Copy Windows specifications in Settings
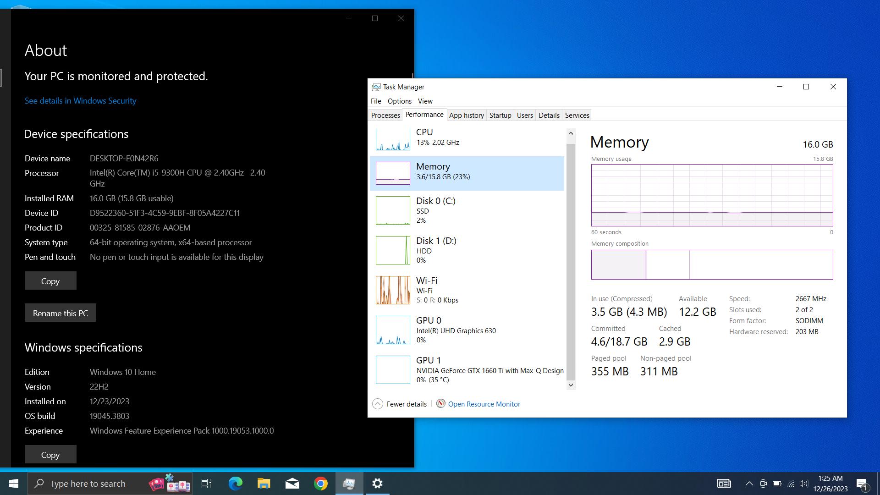Image resolution: width=880 pixels, height=495 pixels. tap(50, 455)
